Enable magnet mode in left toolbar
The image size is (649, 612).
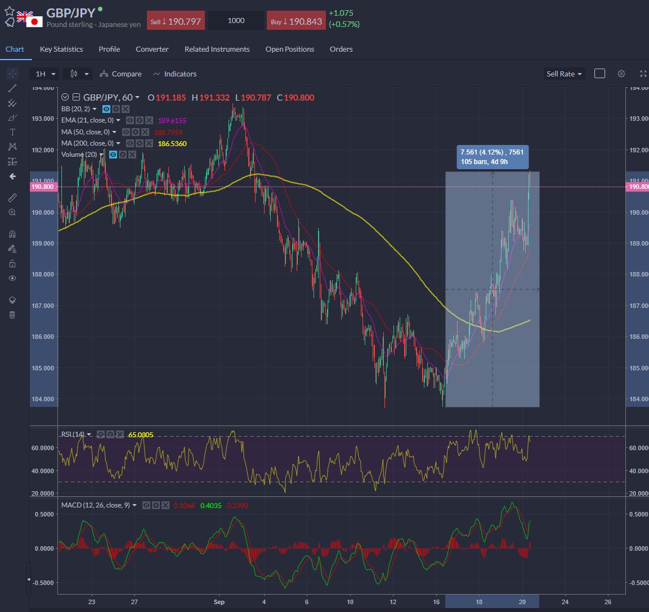click(x=12, y=234)
